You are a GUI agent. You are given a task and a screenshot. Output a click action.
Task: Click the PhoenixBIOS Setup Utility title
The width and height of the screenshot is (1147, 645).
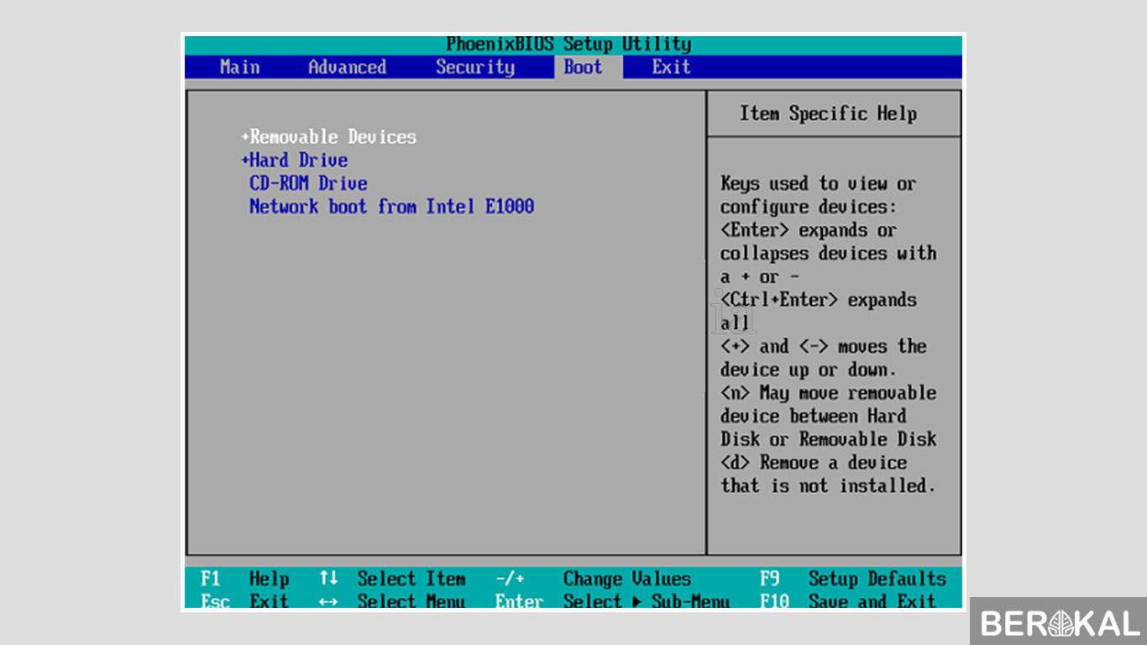[x=568, y=45]
